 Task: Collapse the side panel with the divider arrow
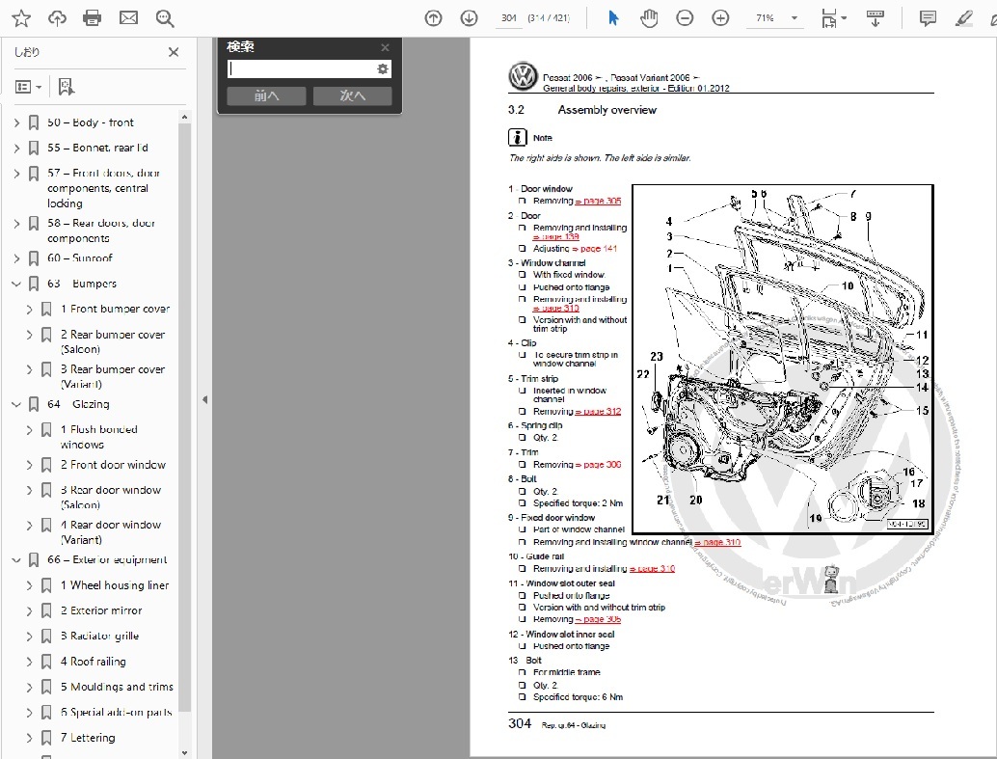tap(204, 399)
